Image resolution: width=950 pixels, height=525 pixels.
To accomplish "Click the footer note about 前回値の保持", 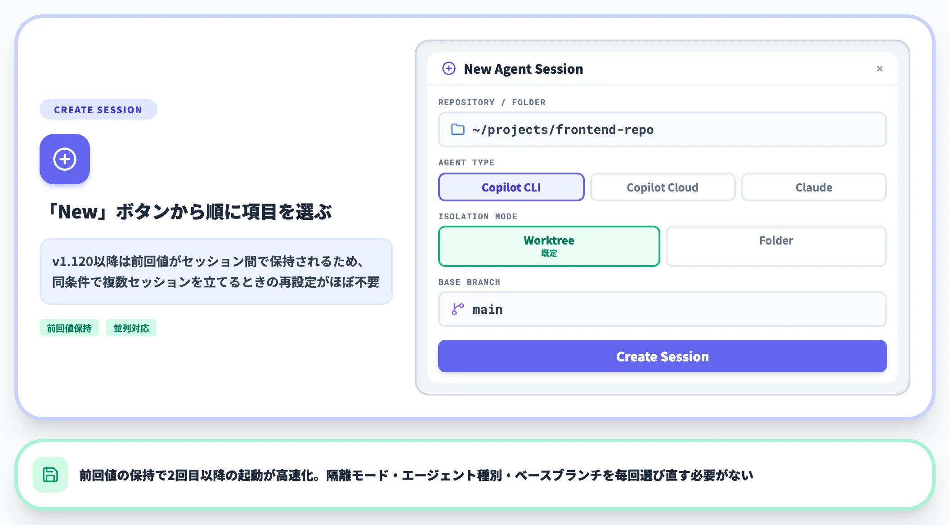I will pyautogui.click(x=416, y=475).
